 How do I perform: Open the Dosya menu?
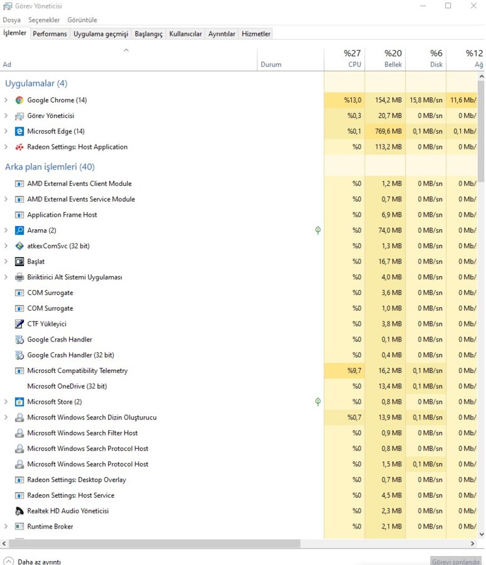pos(11,20)
